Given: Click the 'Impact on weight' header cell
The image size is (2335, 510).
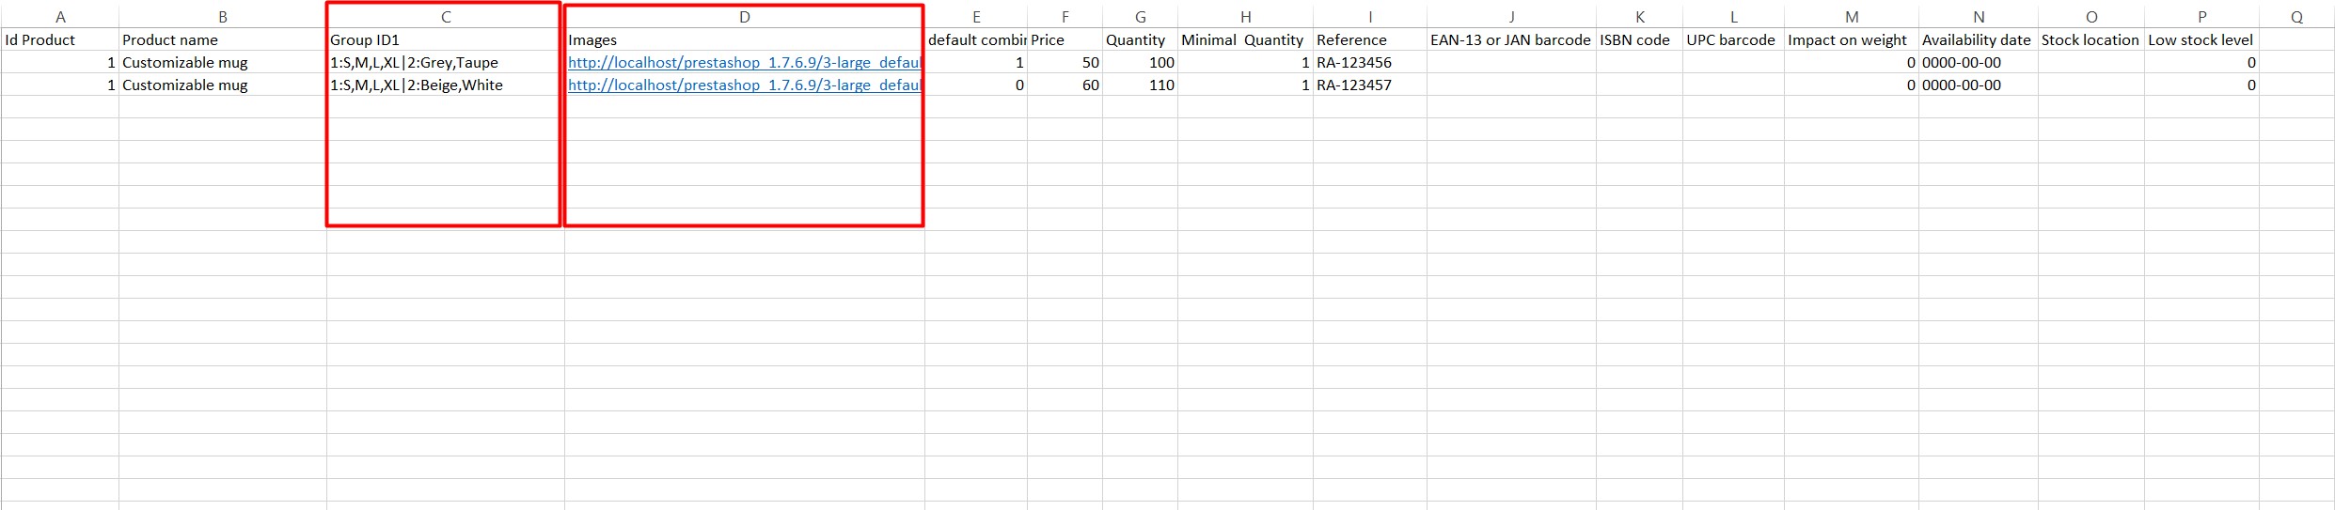Looking at the screenshot, I should [1850, 39].
